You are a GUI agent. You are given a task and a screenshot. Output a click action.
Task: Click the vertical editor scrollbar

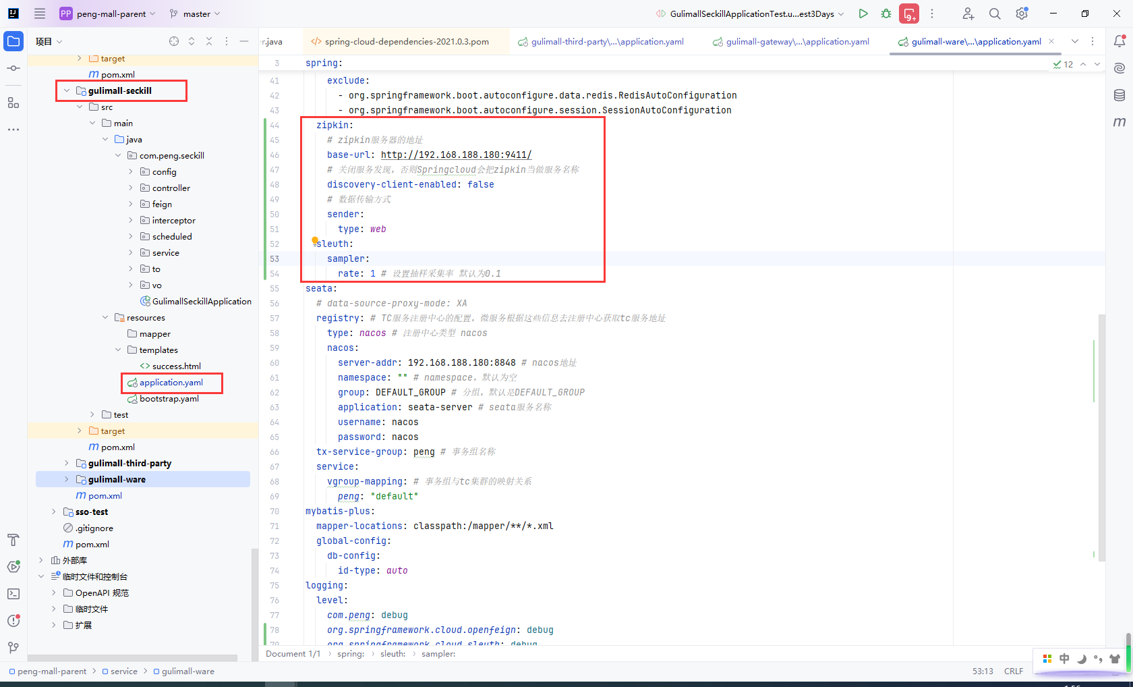pyautogui.click(x=1102, y=437)
